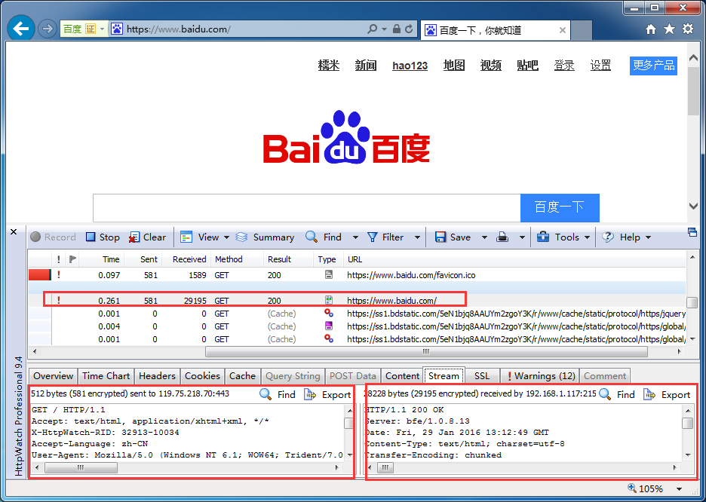This screenshot has width=706, height=502.
Task: Click the 更多产品 button
Action: point(653,66)
